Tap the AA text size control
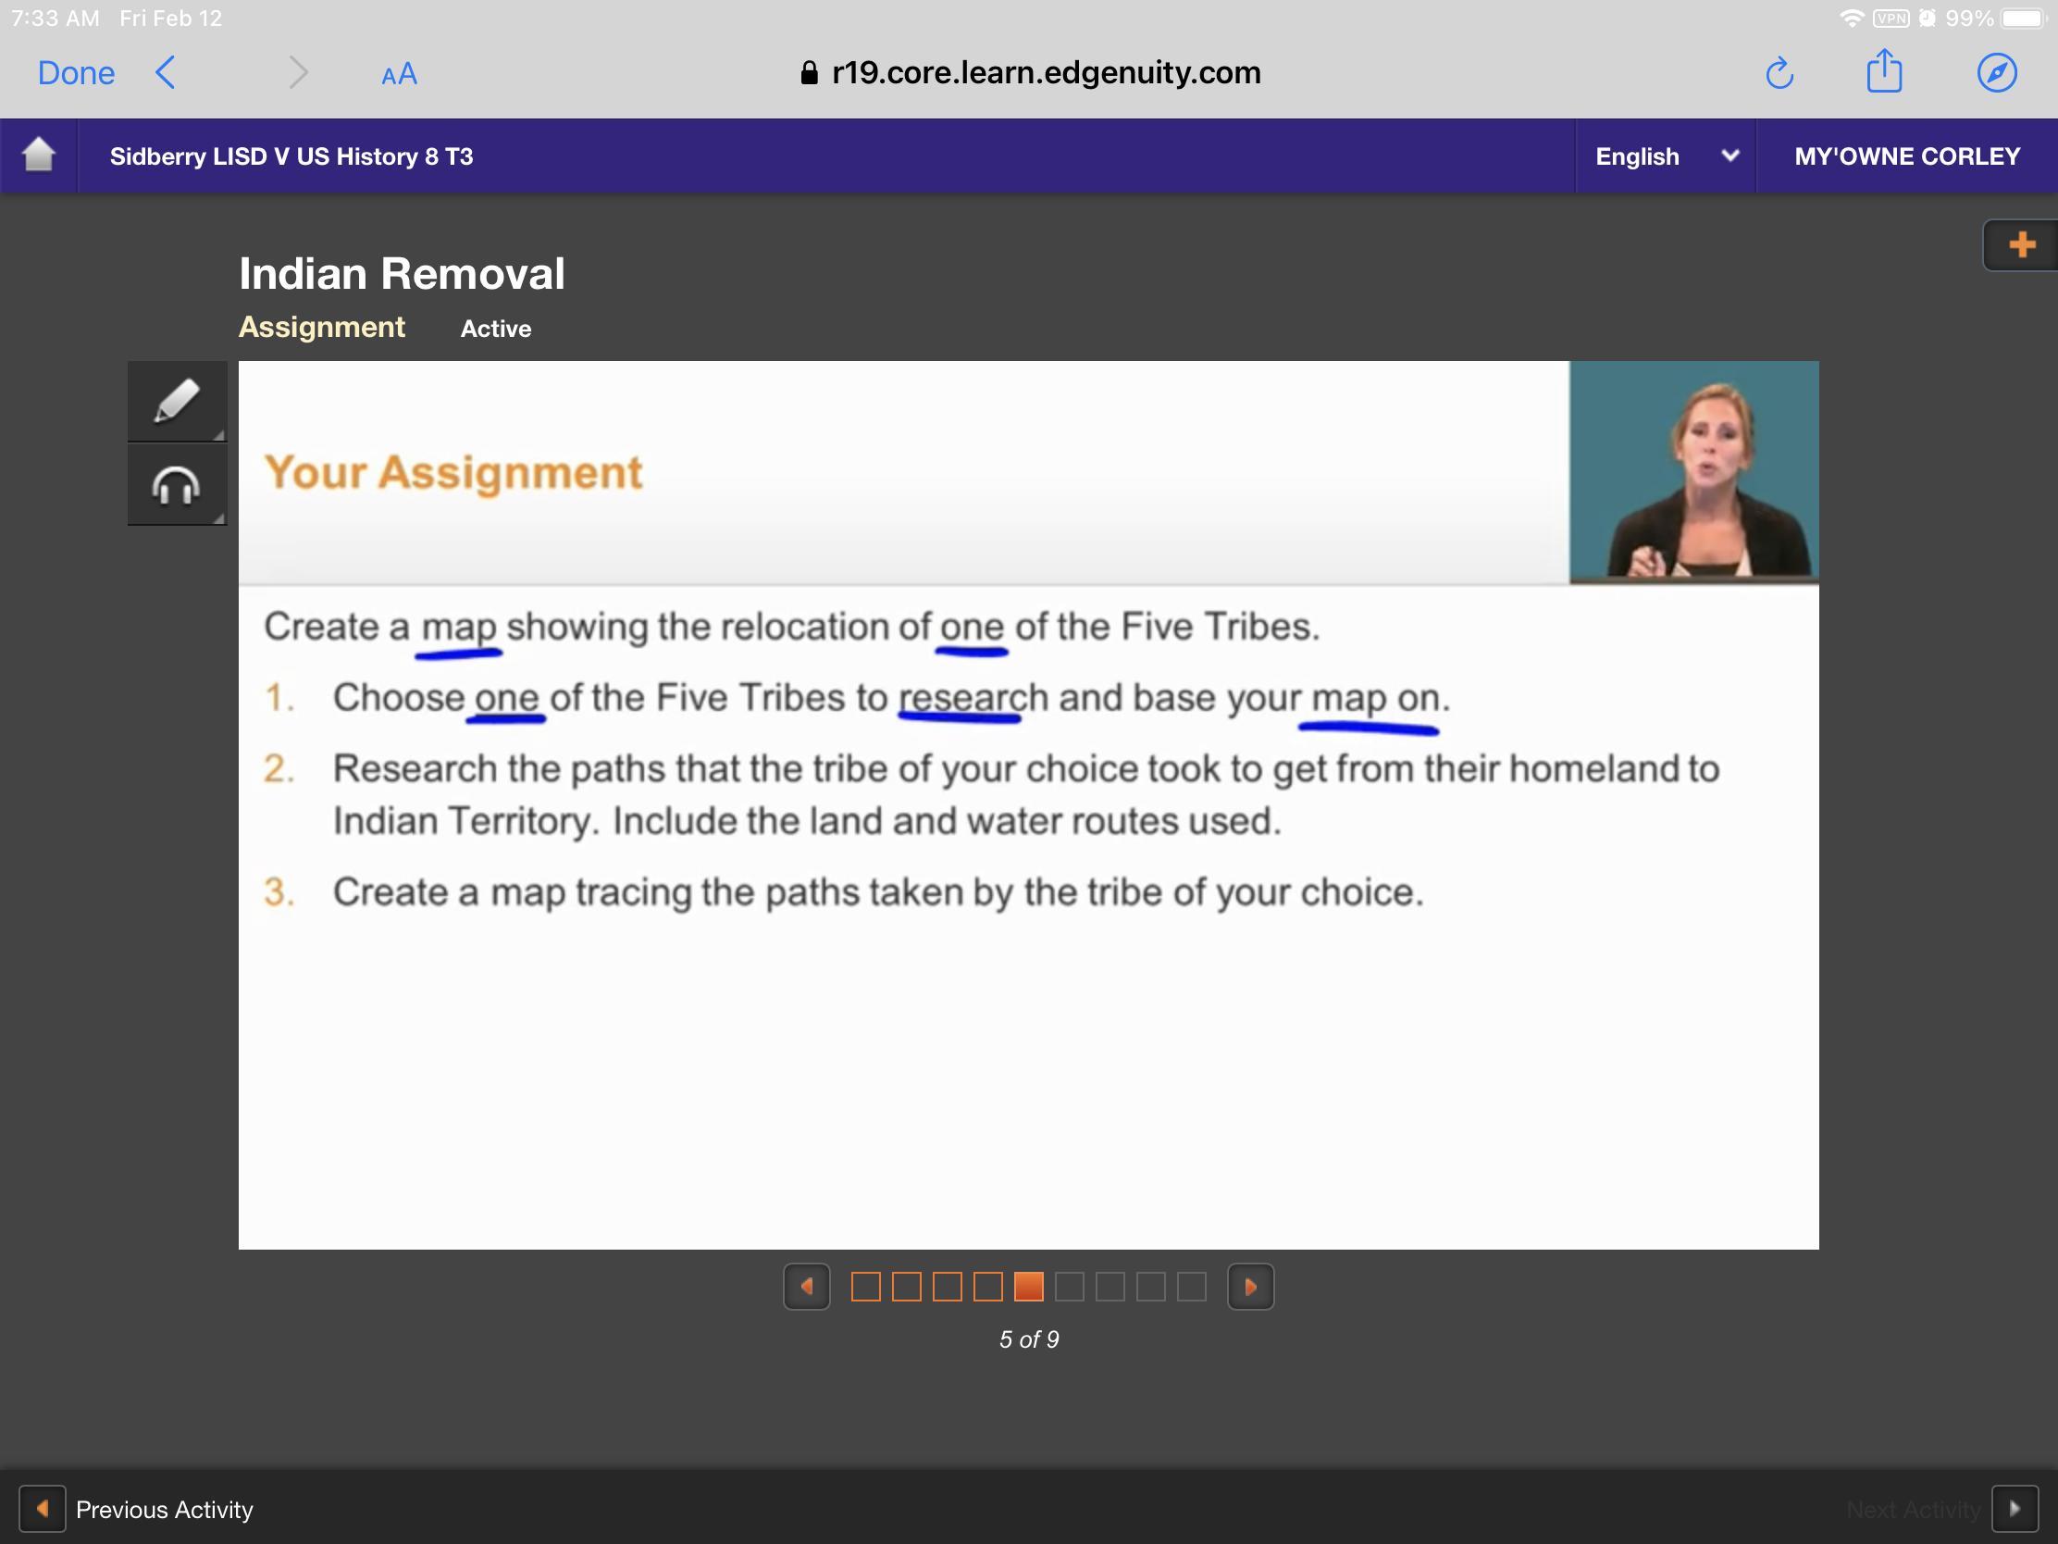 399,74
